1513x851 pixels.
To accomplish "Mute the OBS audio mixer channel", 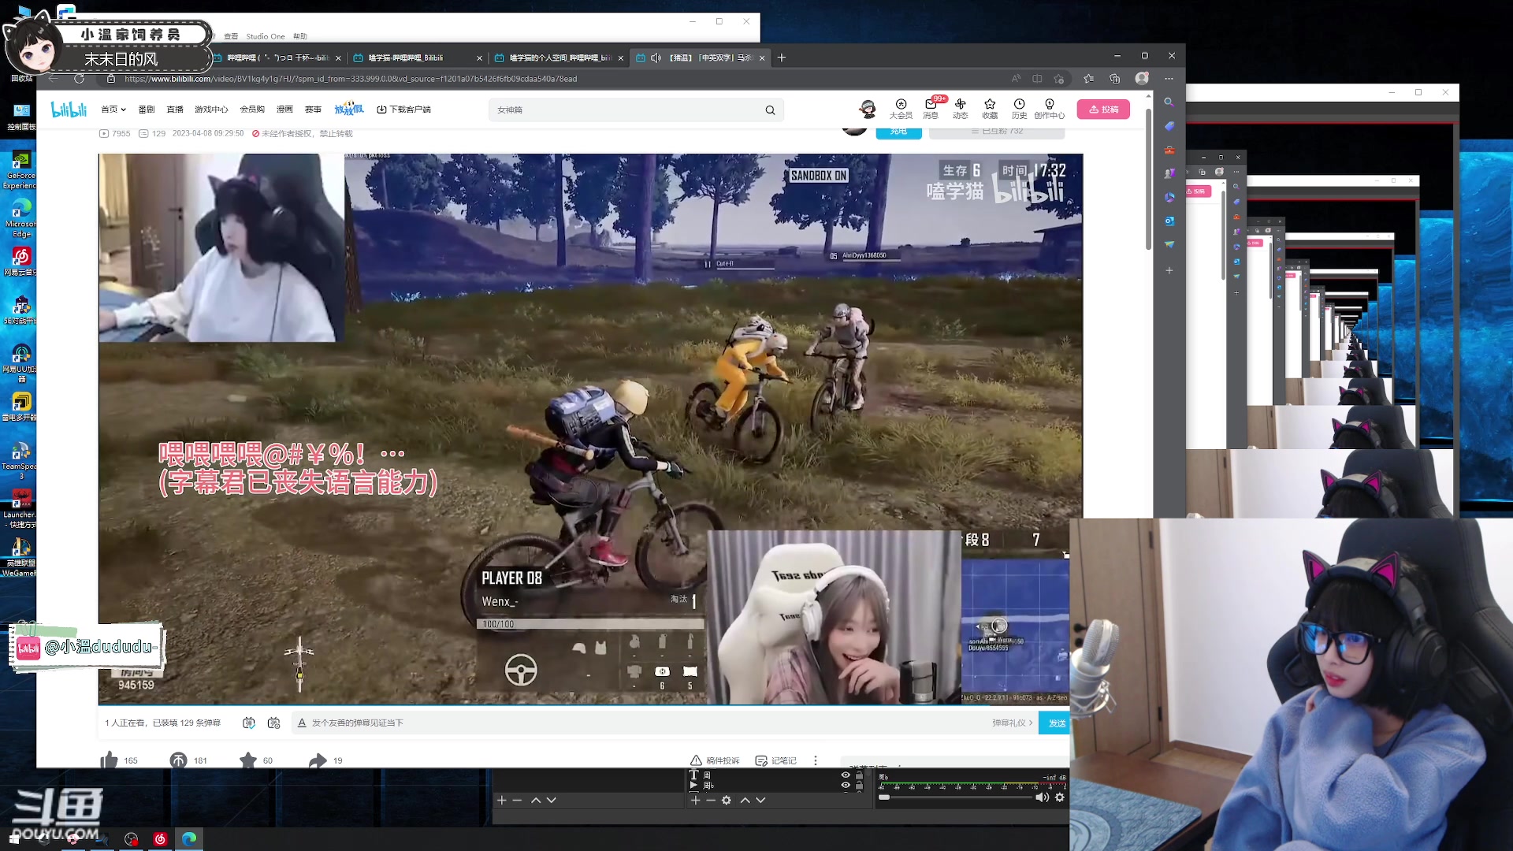I will pos(1042,797).
